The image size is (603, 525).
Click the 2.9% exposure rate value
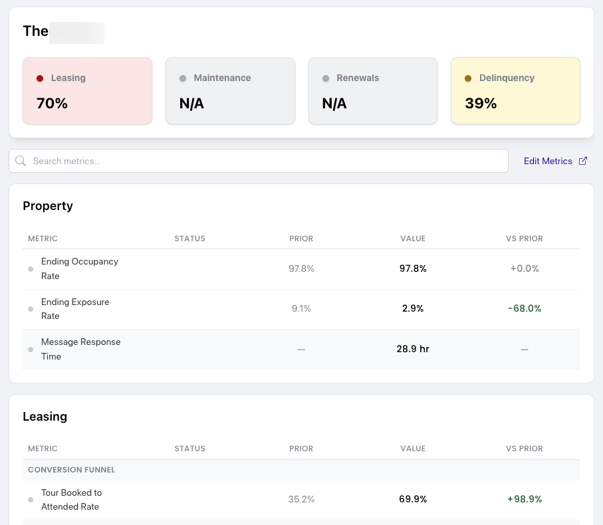click(413, 308)
